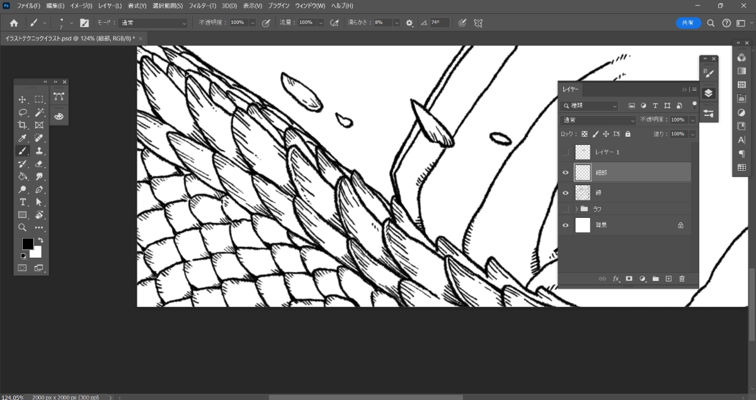The height and width of the screenshot is (400, 756).
Task: Select the Path Selection tool
Action: click(39, 202)
